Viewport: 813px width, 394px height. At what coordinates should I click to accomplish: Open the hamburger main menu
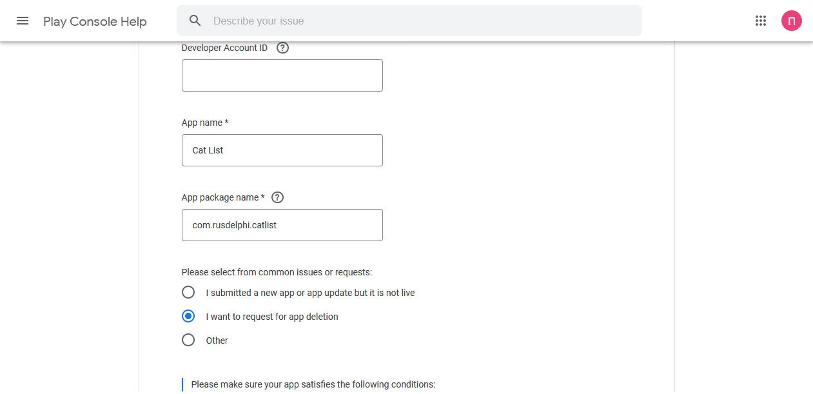pyautogui.click(x=23, y=21)
